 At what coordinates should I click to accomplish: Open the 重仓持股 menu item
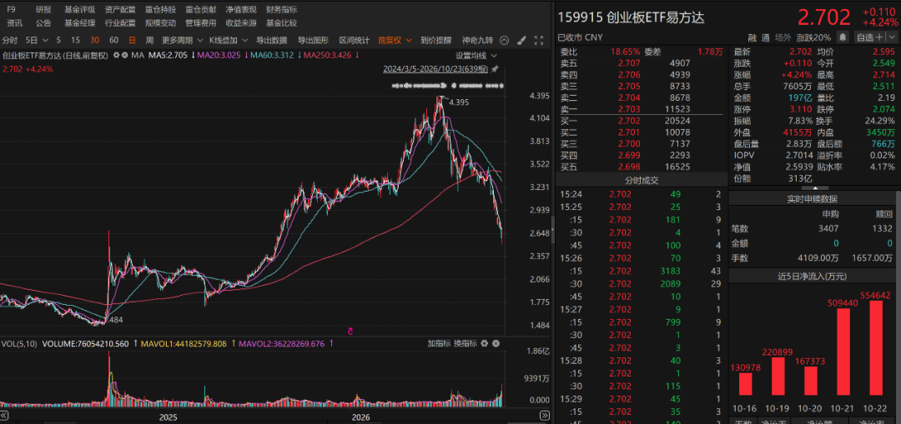click(x=161, y=10)
